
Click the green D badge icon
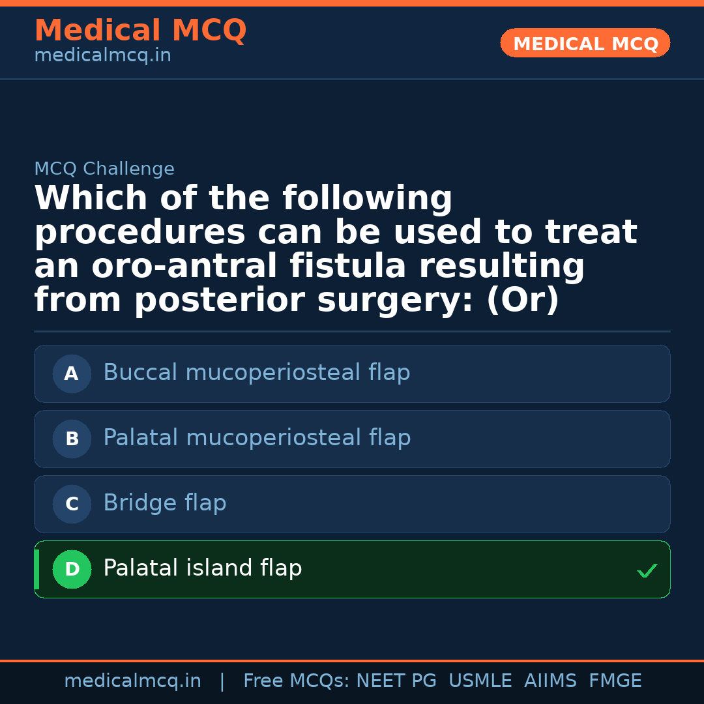72,568
